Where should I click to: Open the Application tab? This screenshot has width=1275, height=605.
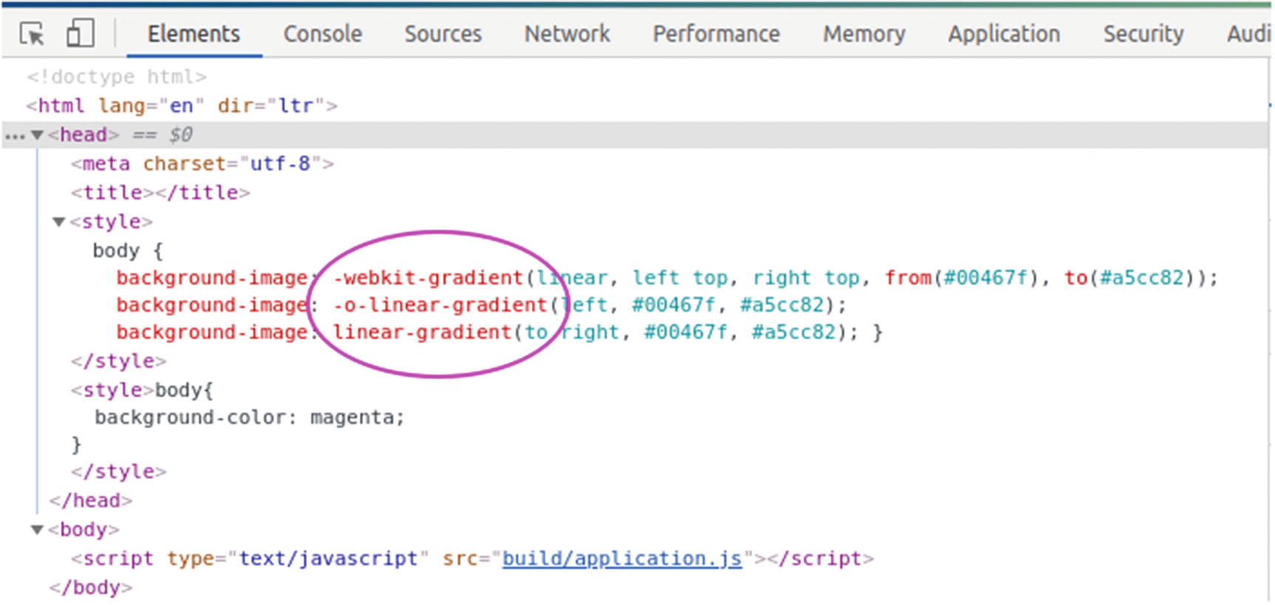coord(1004,34)
